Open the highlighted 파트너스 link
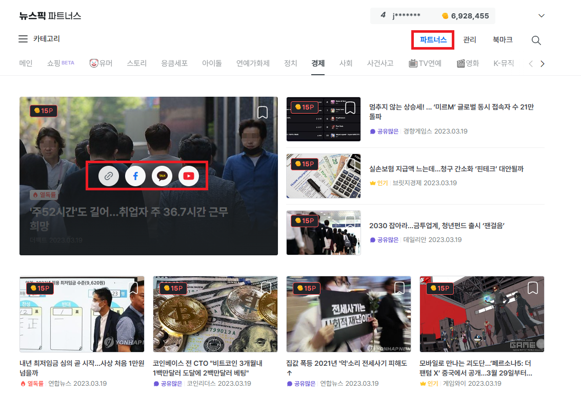This screenshot has height=396, width=581. pyautogui.click(x=432, y=39)
